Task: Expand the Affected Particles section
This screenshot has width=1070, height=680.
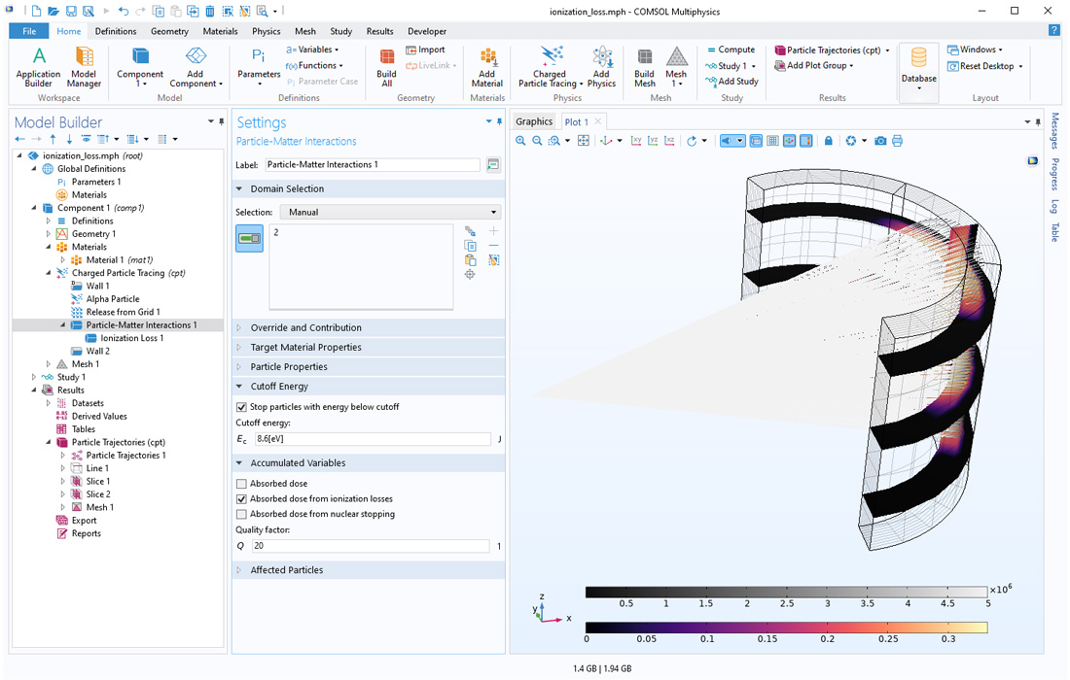Action: tap(287, 570)
